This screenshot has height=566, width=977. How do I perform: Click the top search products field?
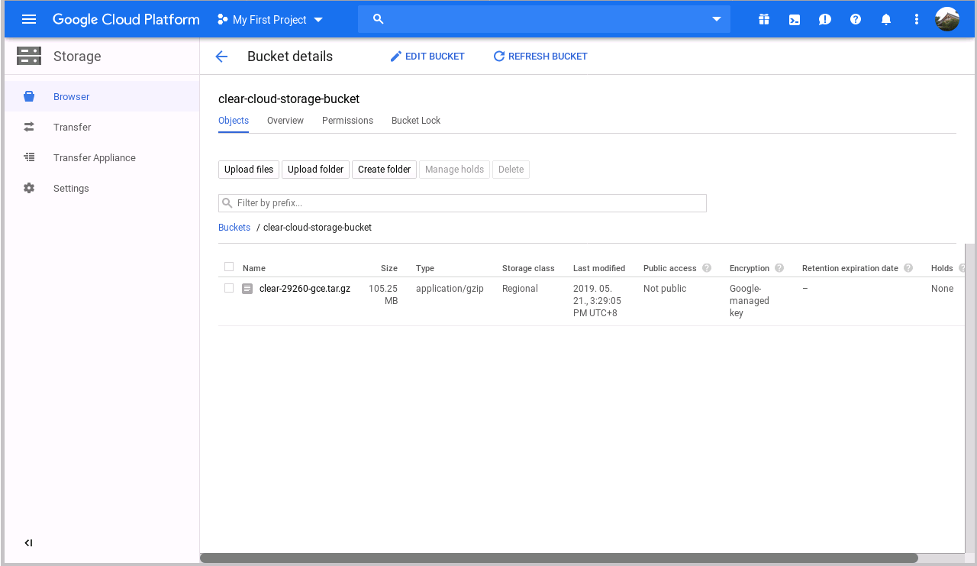coord(544,19)
